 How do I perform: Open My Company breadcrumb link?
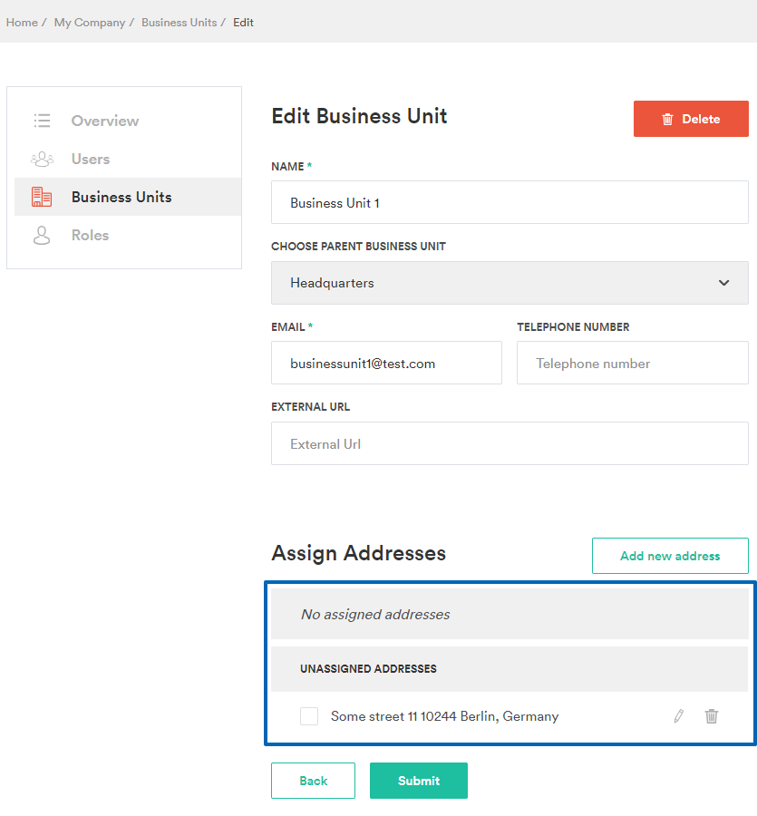(x=90, y=23)
